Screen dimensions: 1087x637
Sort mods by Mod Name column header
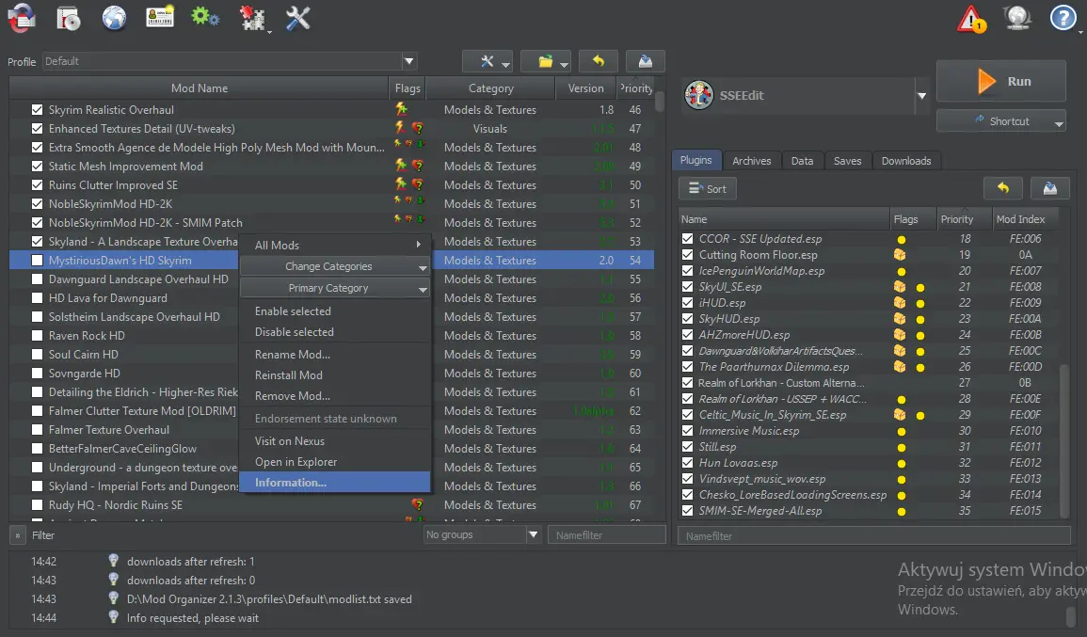pos(199,88)
